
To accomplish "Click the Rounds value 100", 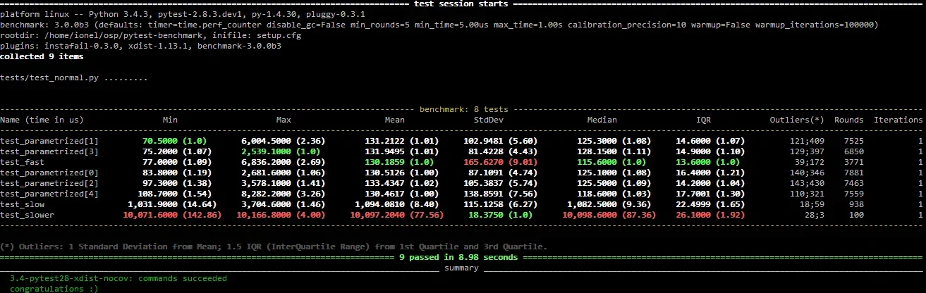I will (x=856, y=215).
